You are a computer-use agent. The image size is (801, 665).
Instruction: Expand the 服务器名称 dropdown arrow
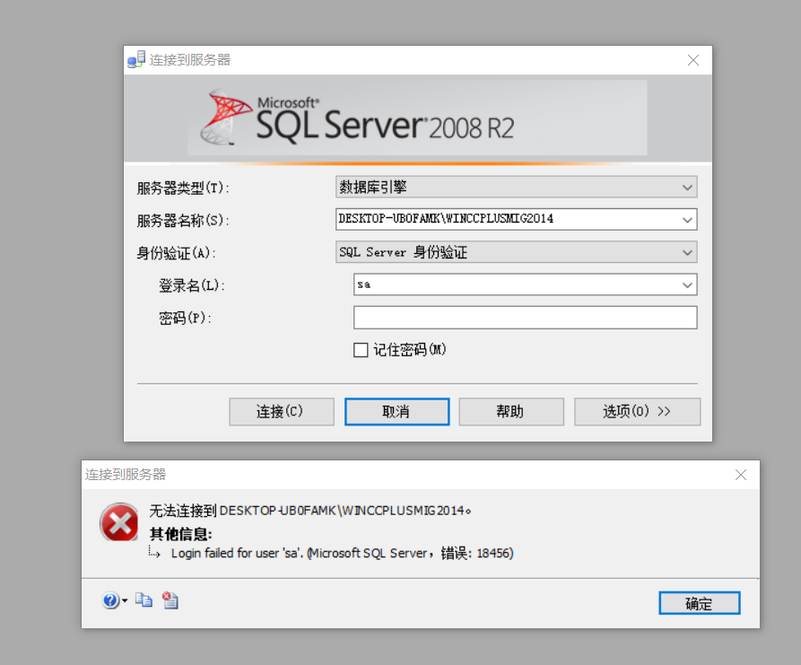687,220
